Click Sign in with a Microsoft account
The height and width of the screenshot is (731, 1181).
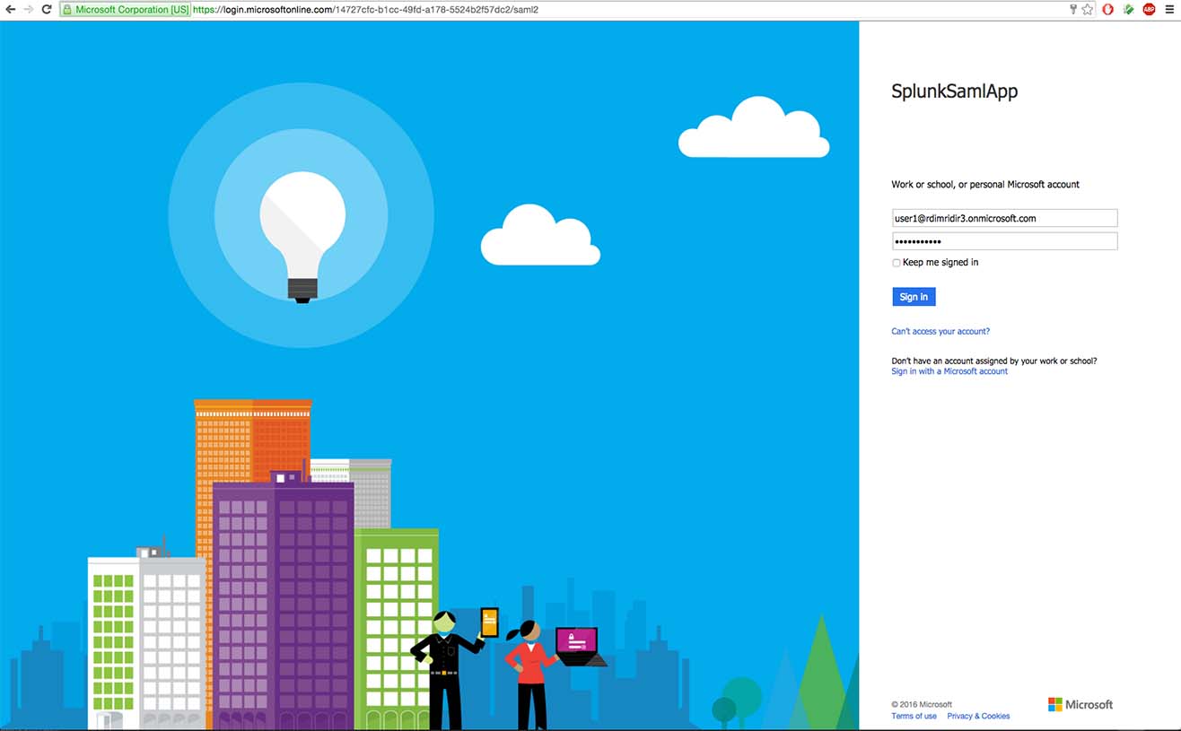[949, 371]
